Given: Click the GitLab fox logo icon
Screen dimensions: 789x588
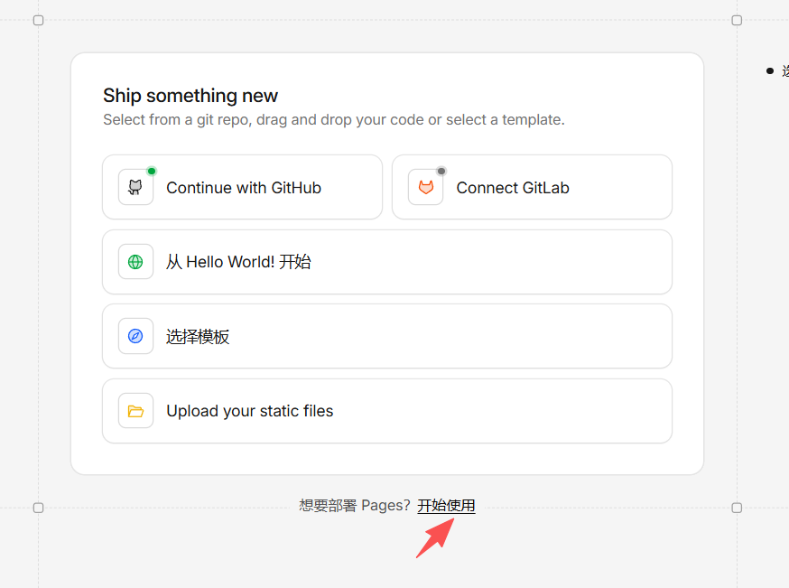Looking at the screenshot, I should pyautogui.click(x=425, y=188).
